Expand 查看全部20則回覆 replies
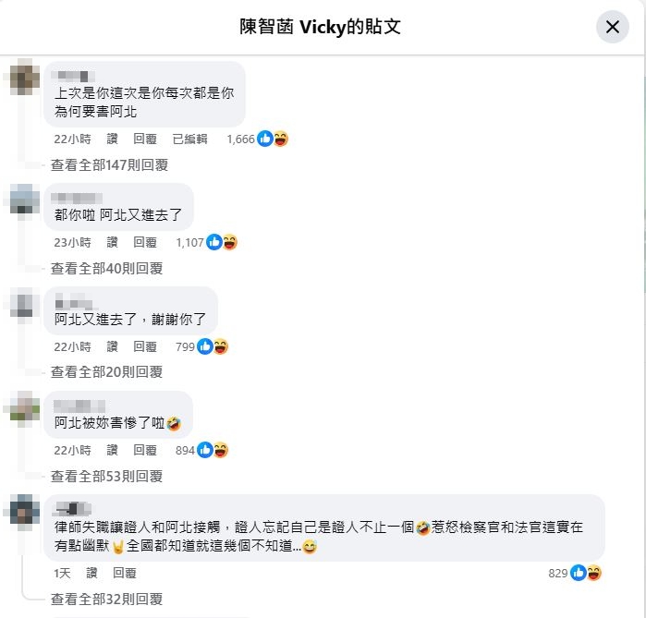The image size is (646, 618). (x=106, y=372)
